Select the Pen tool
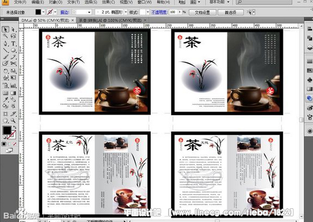Viewport: 313px width, 222px height. point(5,43)
